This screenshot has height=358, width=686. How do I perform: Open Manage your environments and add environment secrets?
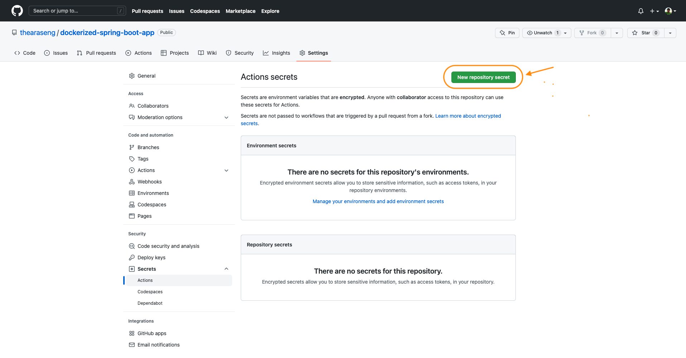tap(378, 201)
